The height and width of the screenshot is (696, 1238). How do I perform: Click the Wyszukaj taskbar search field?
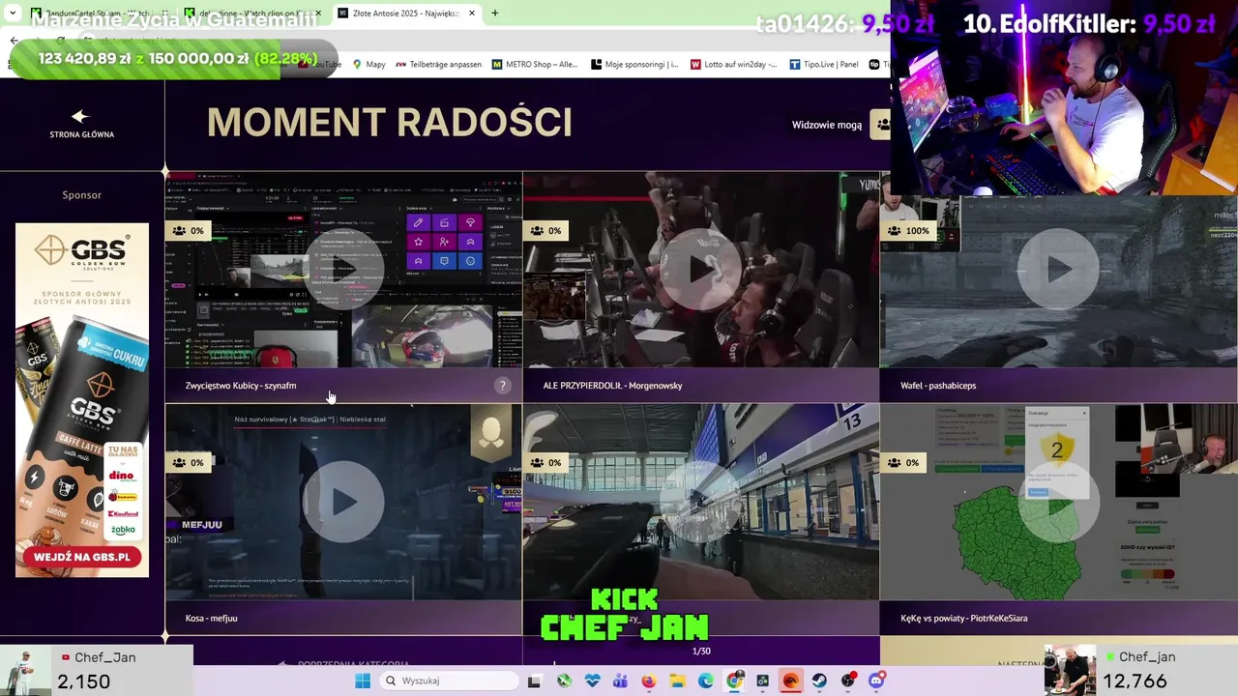click(x=450, y=681)
